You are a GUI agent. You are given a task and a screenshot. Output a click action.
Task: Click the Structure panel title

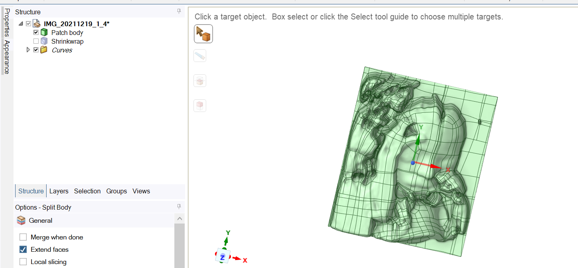(x=28, y=12)
